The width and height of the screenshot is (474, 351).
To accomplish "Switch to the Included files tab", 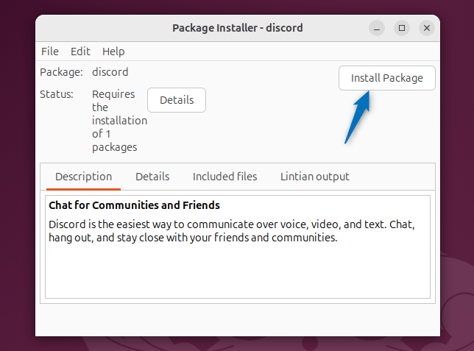I will point(225,177).
